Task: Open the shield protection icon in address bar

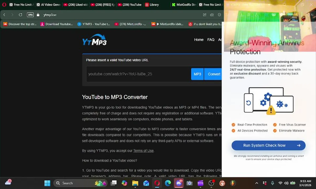Action: click(219, 15)
